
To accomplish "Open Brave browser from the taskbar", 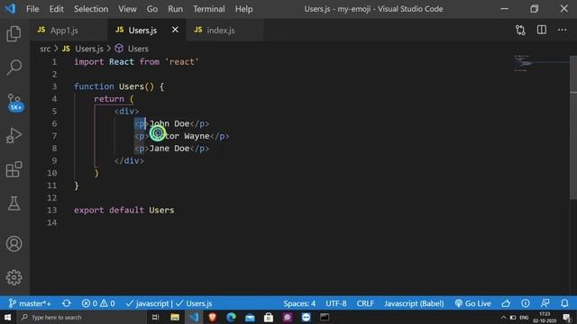I will [x=213, y=317].
